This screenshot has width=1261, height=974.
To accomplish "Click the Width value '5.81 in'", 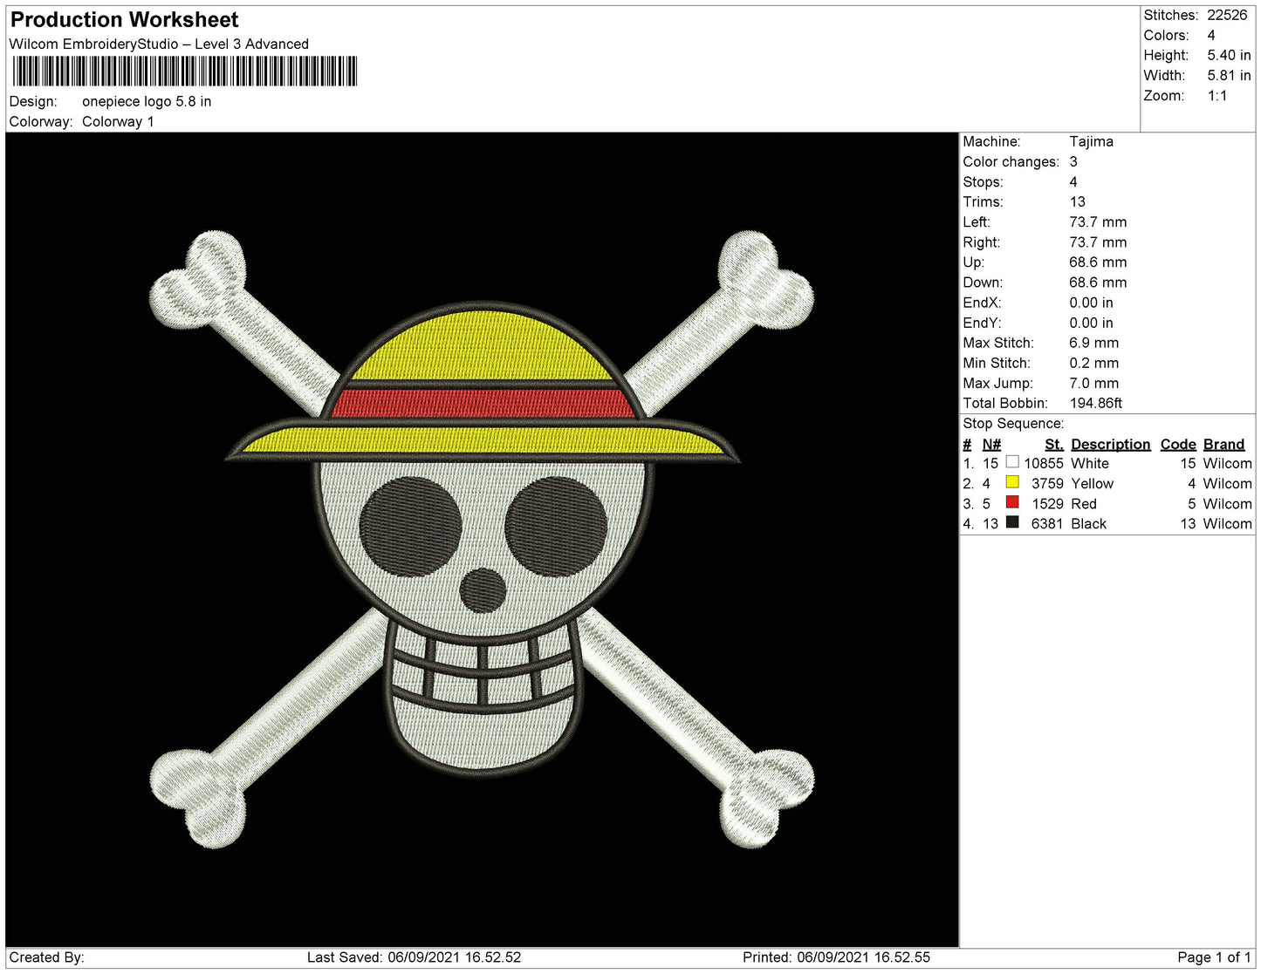I will (1229, 75).
